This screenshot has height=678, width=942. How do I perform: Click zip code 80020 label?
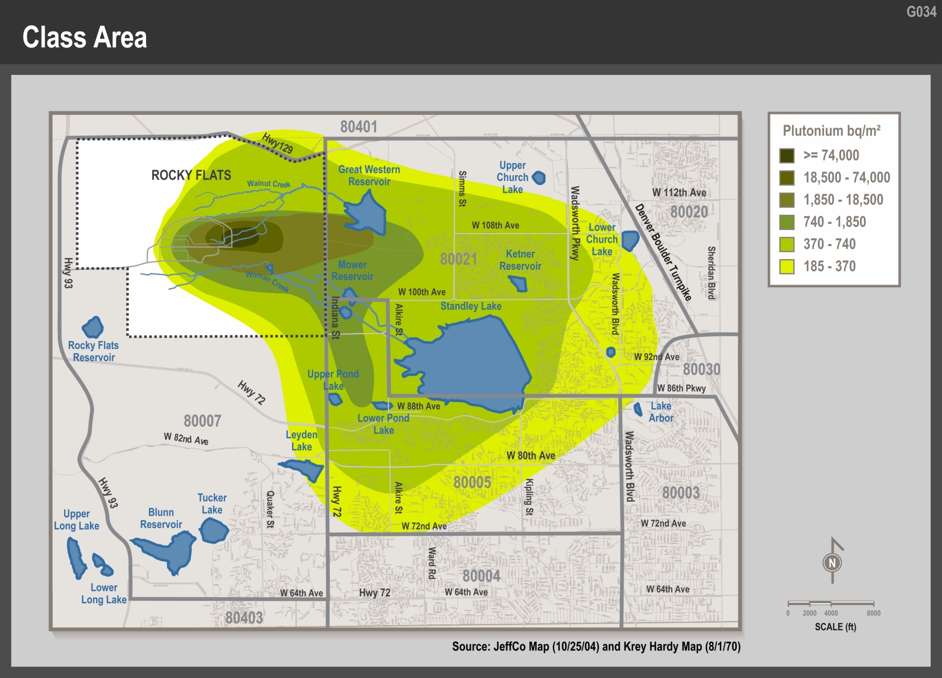pos(689,212)
